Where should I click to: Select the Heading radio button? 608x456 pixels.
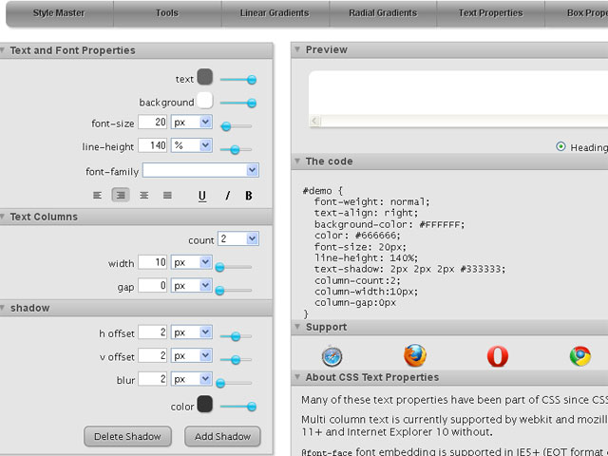[x=560, y=146]
